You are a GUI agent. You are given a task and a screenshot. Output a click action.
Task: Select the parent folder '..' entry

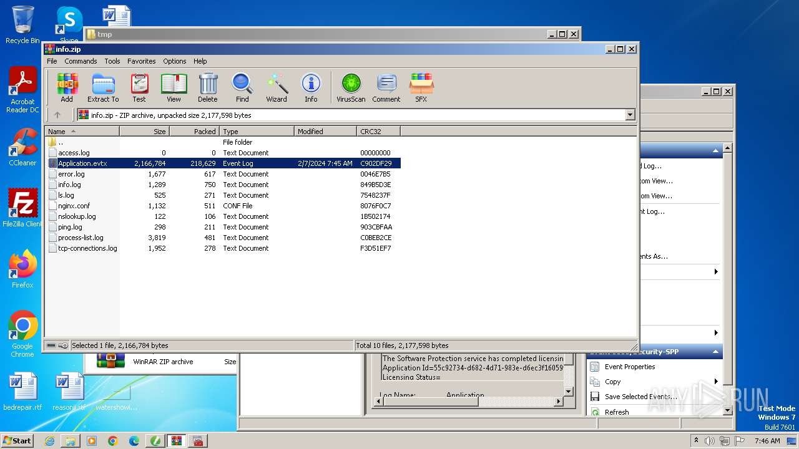click(223, 142)
